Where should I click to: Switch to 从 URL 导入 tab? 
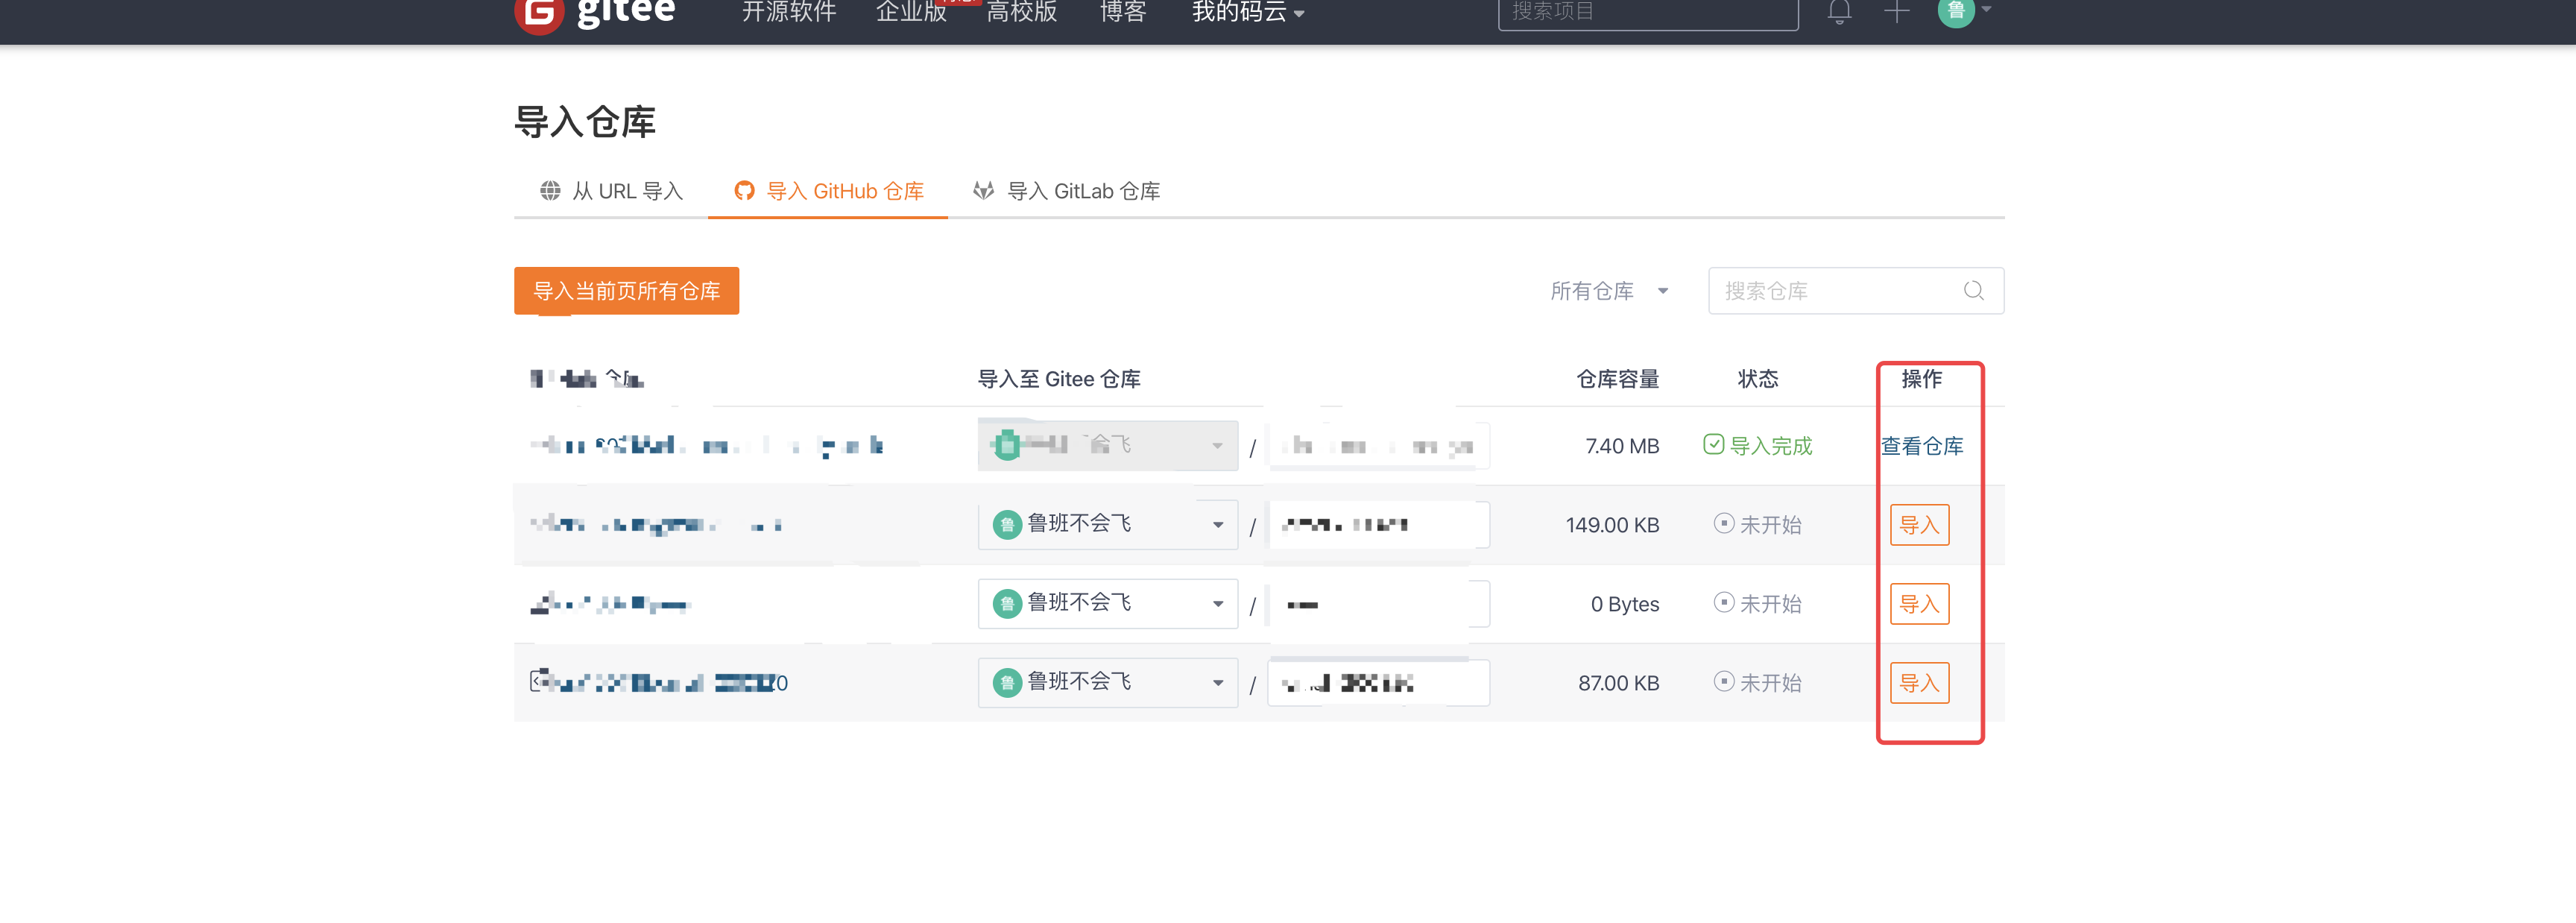pos(627,191)
